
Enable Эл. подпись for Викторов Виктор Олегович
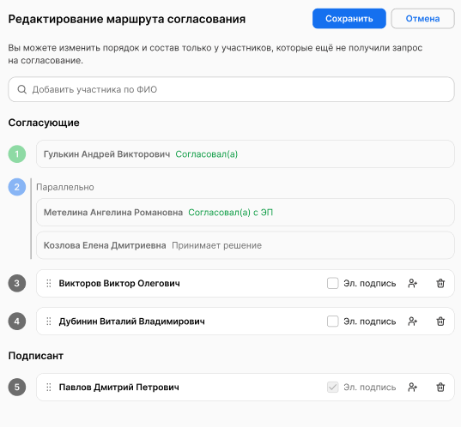pyautogui.click(x=333, y=284)
